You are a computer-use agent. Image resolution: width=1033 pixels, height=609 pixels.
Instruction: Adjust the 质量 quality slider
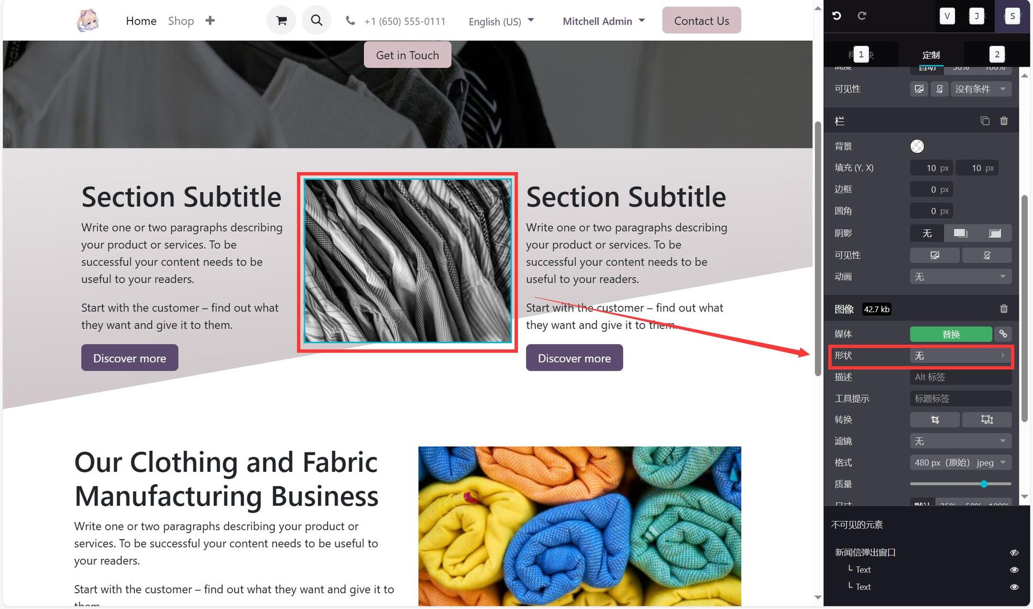(960, 484)
